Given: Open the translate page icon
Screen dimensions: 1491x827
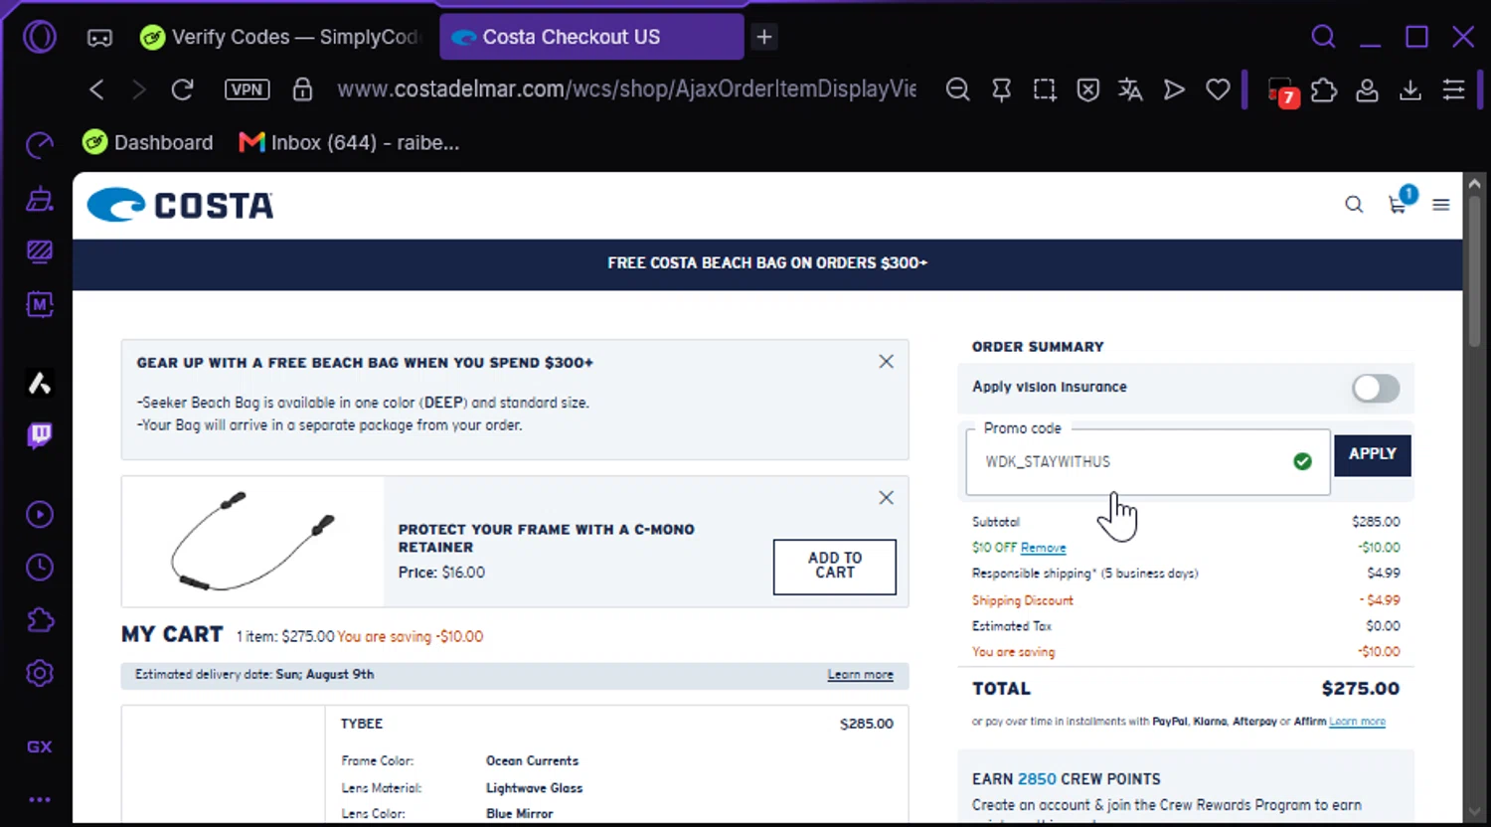Looking at the screenshot, I should point(1130,89).
